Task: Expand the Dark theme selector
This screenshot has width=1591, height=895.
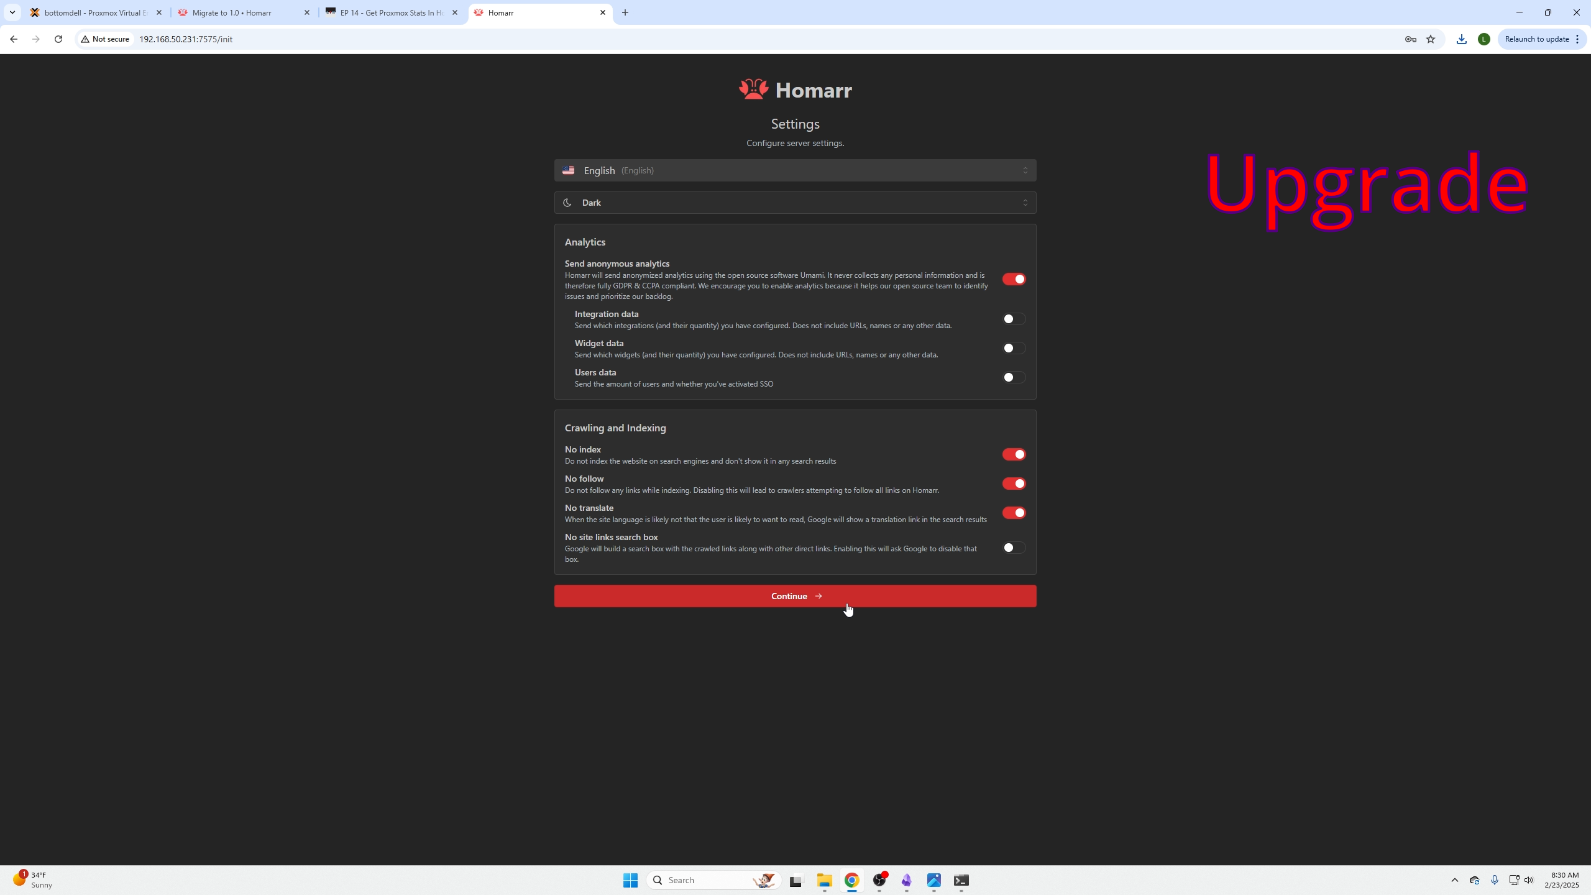Action: click(x=795, y=203)
